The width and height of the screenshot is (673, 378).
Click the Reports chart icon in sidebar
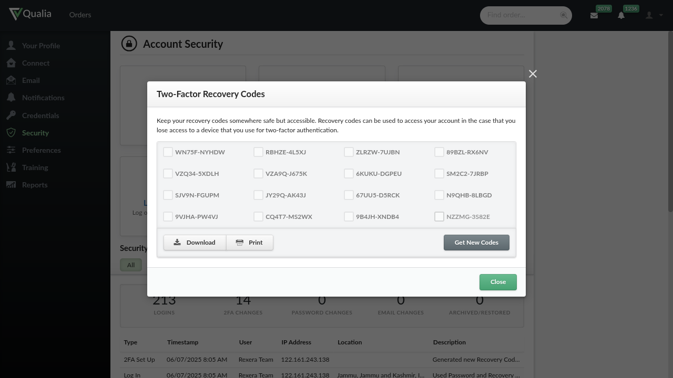point(11,185)
